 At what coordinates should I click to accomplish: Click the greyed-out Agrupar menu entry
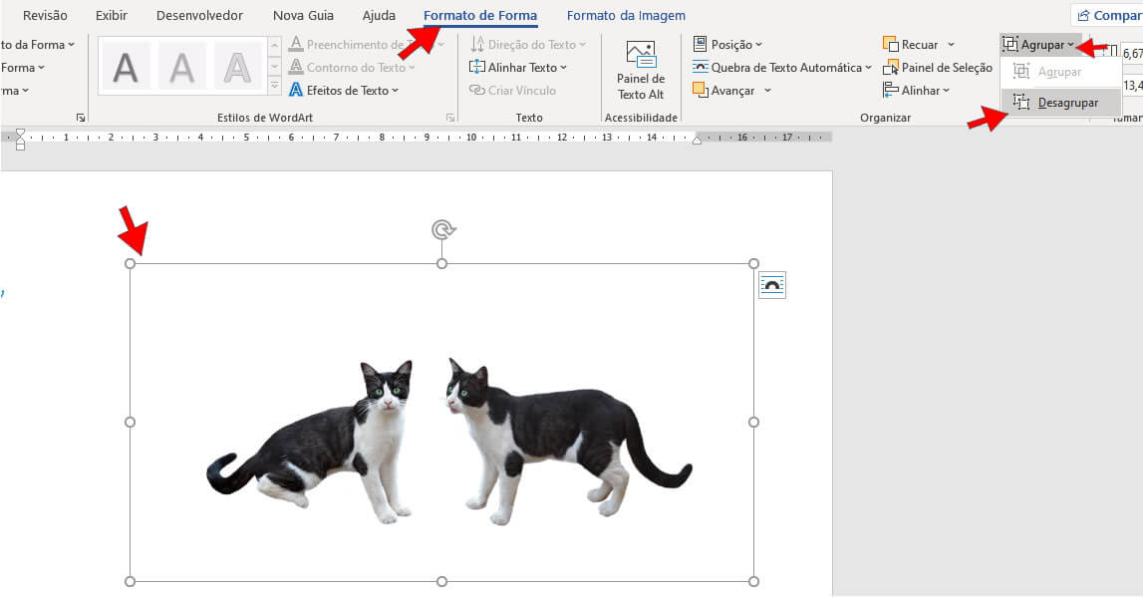point(1060,72)
